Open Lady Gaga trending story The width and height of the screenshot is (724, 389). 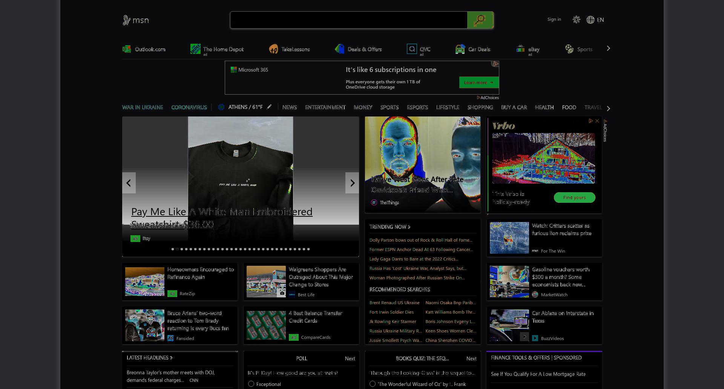(414, 259)
